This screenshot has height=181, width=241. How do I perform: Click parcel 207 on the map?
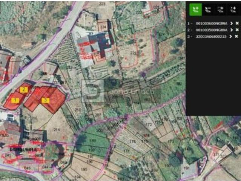coord(98,115)
